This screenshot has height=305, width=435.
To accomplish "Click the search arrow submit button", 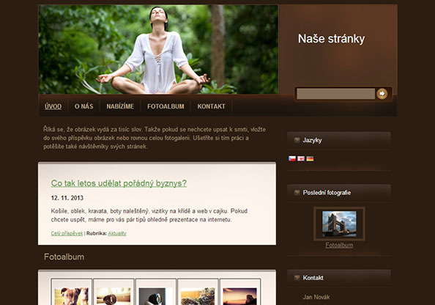I will coord(382,94).
